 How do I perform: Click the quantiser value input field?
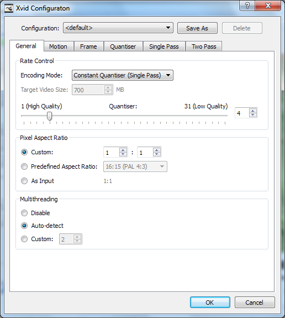pos(242,113)
